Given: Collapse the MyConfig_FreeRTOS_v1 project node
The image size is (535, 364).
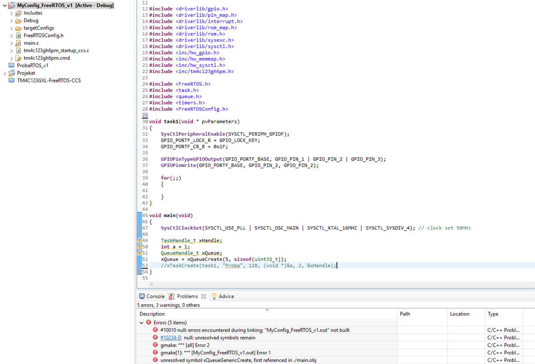Looking at the screenshot, I should tap(5, 6).
